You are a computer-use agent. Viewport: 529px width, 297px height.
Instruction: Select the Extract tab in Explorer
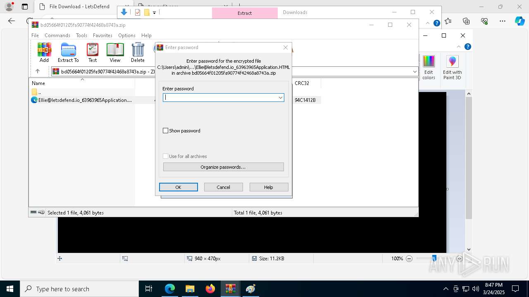(x=245, y=13)
